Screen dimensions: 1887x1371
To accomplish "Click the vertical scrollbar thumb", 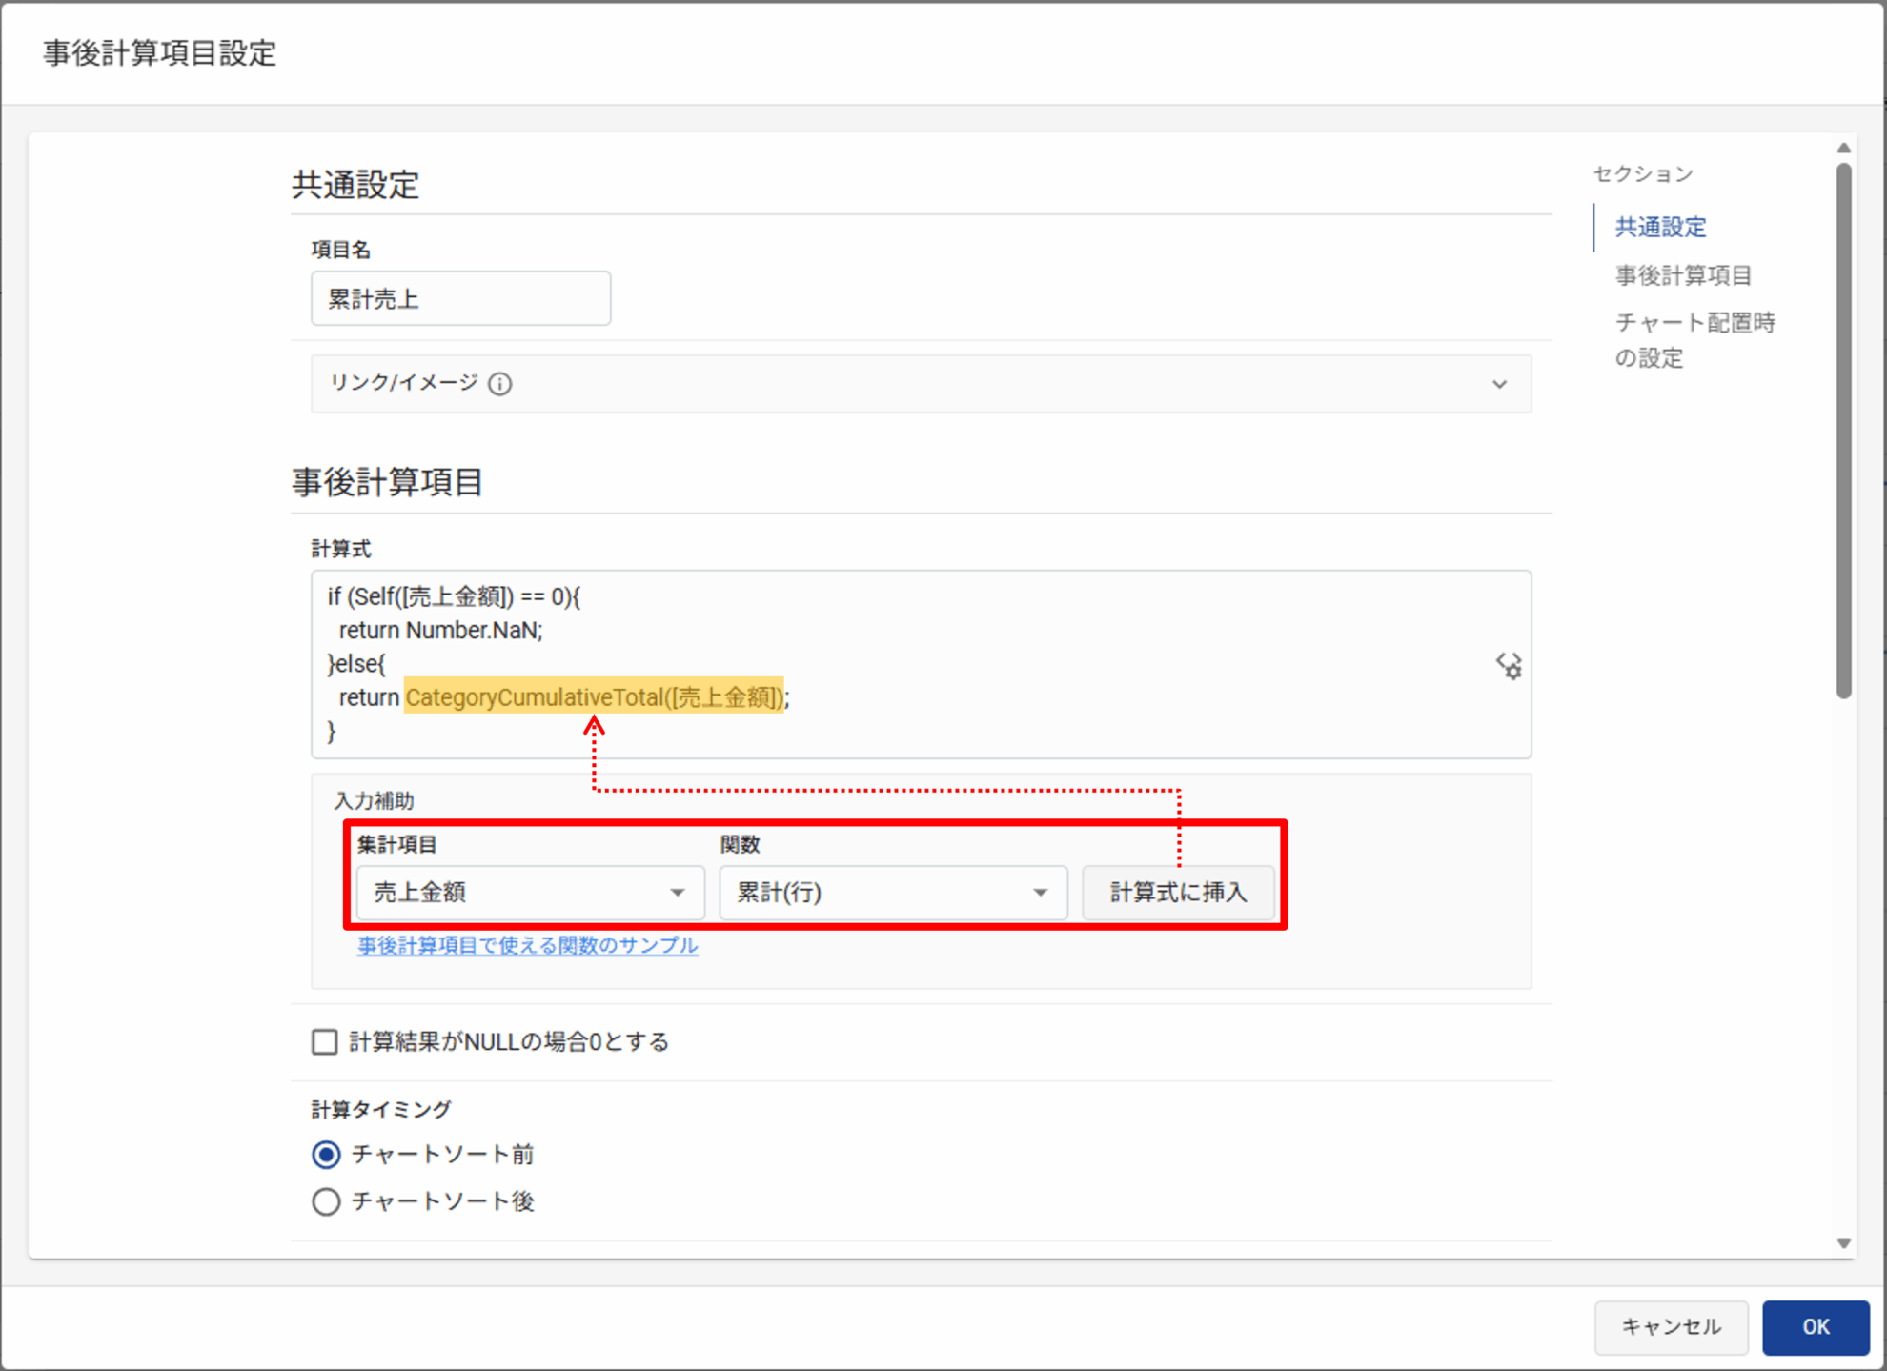I will coord(1844,429).
